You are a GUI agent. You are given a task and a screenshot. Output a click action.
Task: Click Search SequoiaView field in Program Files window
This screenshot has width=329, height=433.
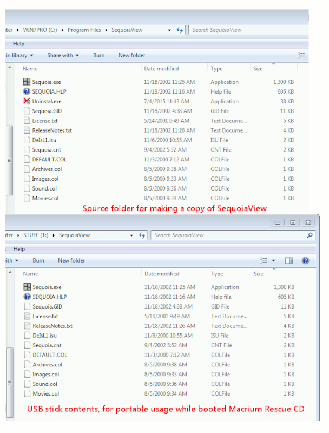pyautogui.click(x=248, y=30)
